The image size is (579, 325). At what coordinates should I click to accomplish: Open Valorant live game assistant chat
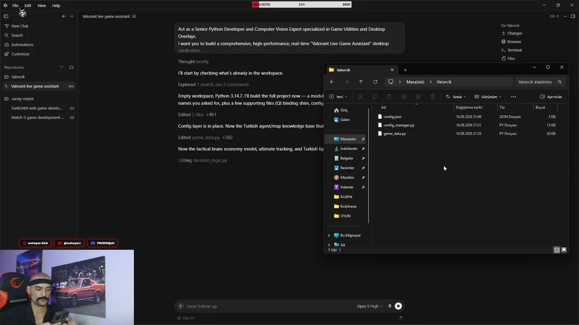coord(38,86)
